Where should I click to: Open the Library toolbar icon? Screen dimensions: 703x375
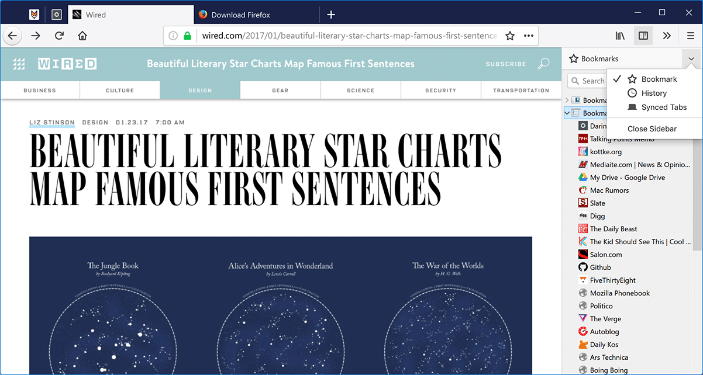[x=621, y=36]
